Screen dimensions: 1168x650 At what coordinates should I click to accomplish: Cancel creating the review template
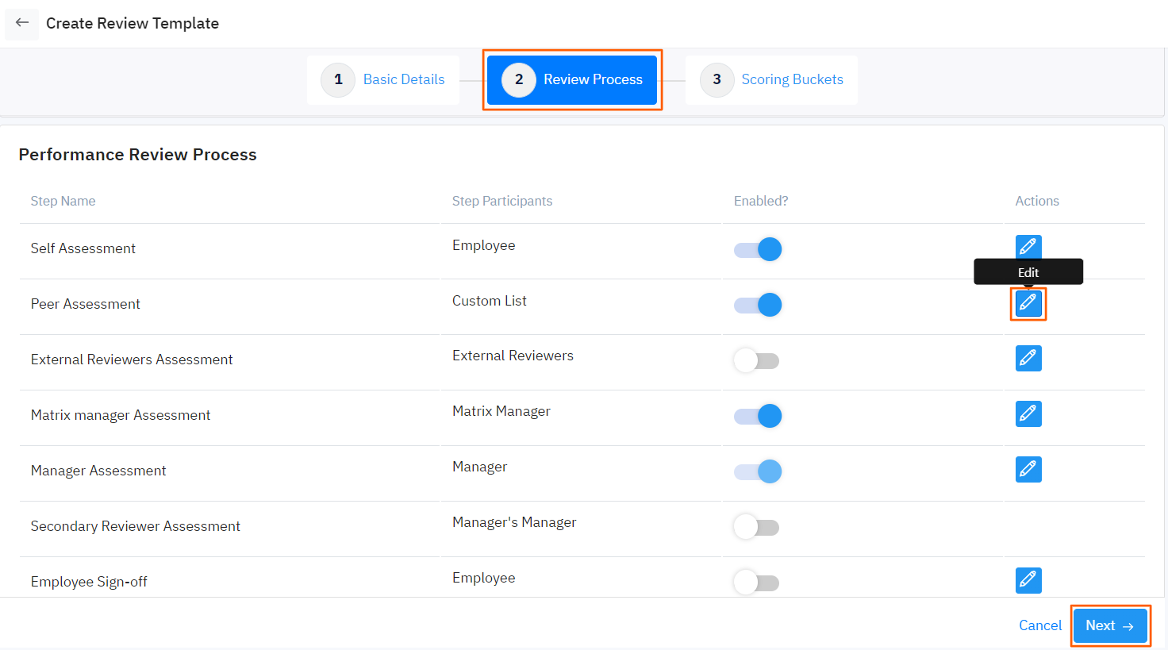click(1039, 625)
